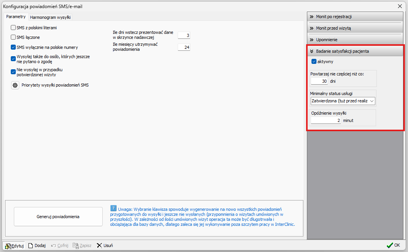The height and width of the screenshot is (252, 408).
Task: Click Dodaj to add new entry
Action: (x=37, y=245)
